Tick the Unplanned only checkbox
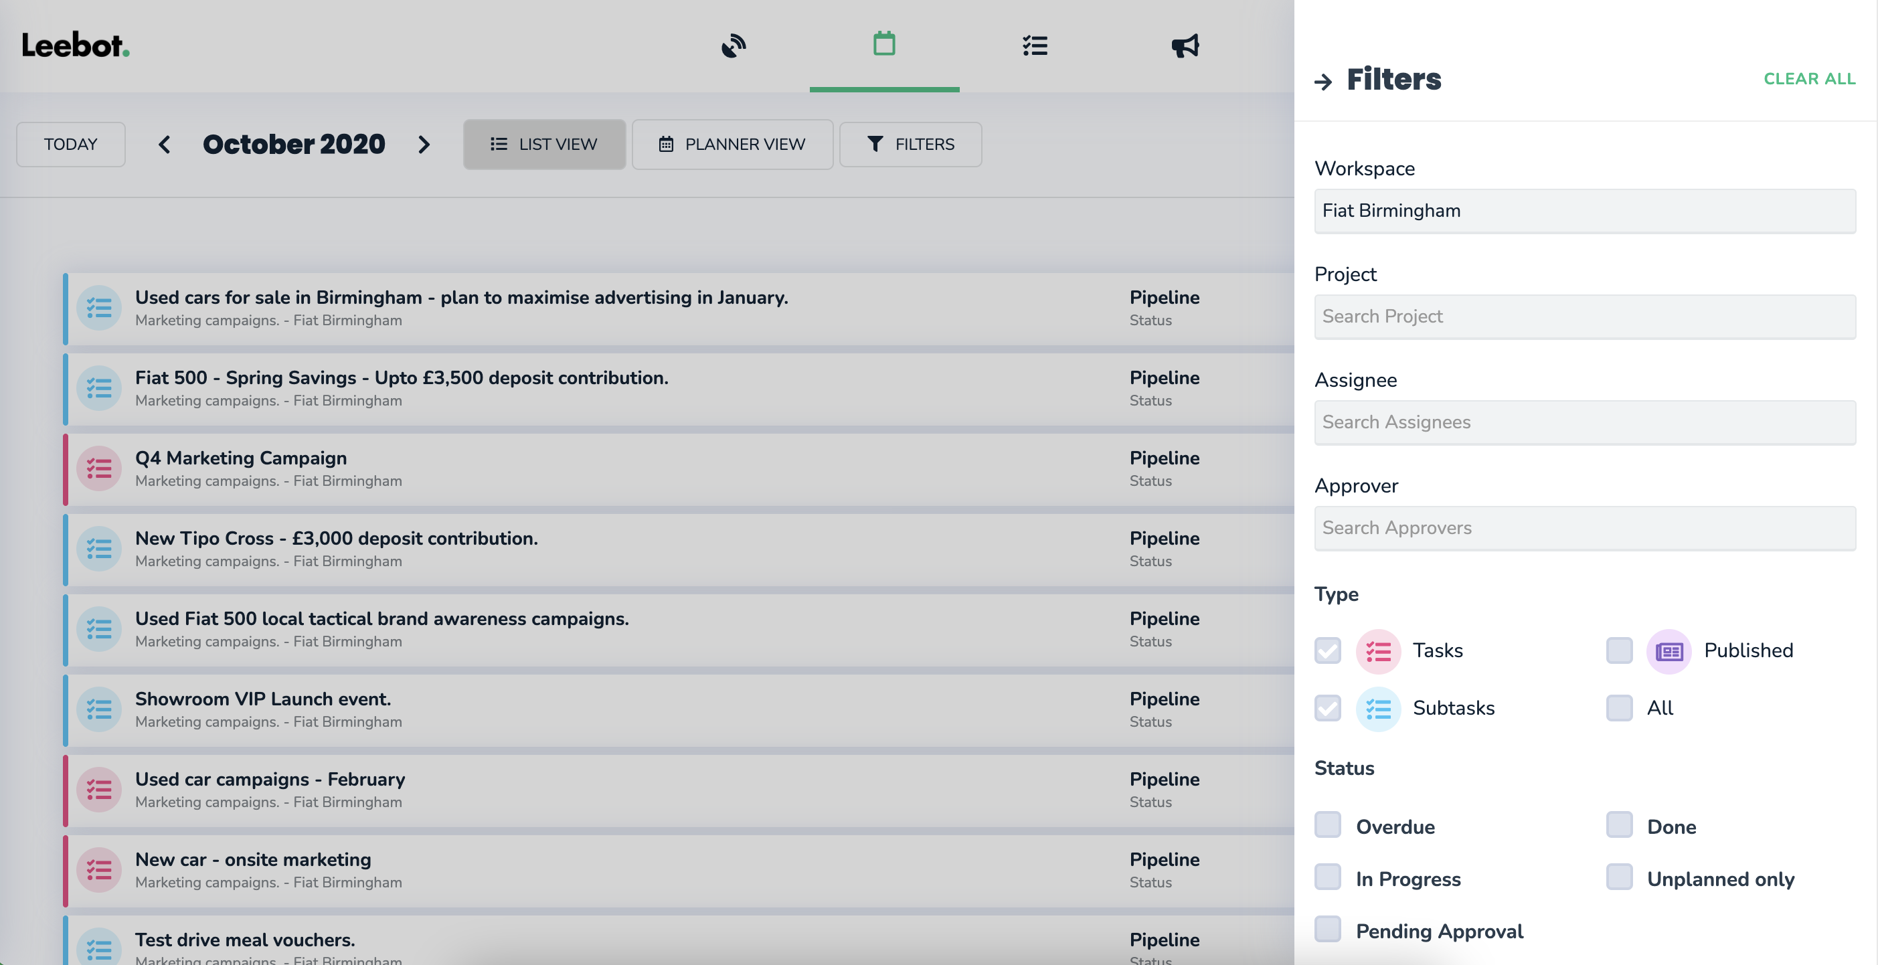This screenshot has width=1878, height=965. pos(1619,877)
